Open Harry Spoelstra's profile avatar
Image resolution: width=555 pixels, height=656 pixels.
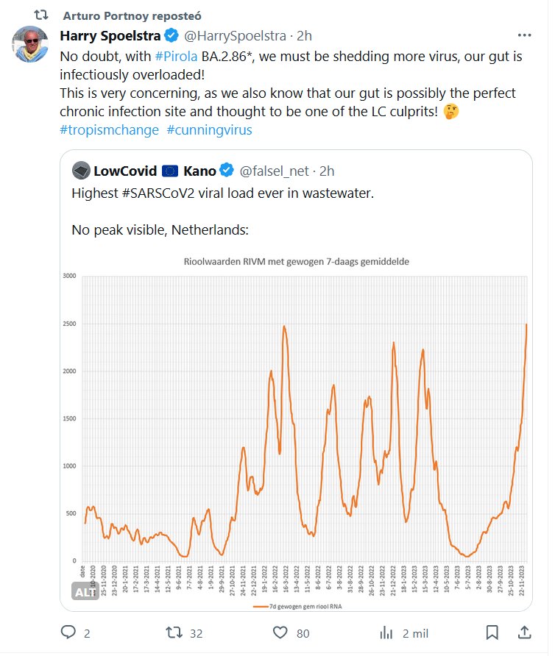pyautogui.click(x=31, y=43)
